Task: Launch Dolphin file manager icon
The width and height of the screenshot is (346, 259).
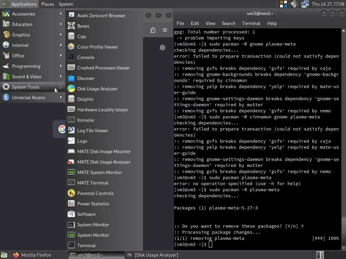Action: point(71,99)
